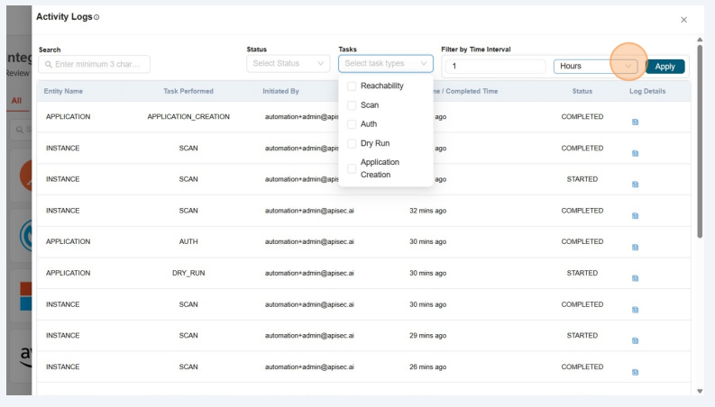
Task: Click the 32 mins ago time cell
Action: (x=427, y=211)
